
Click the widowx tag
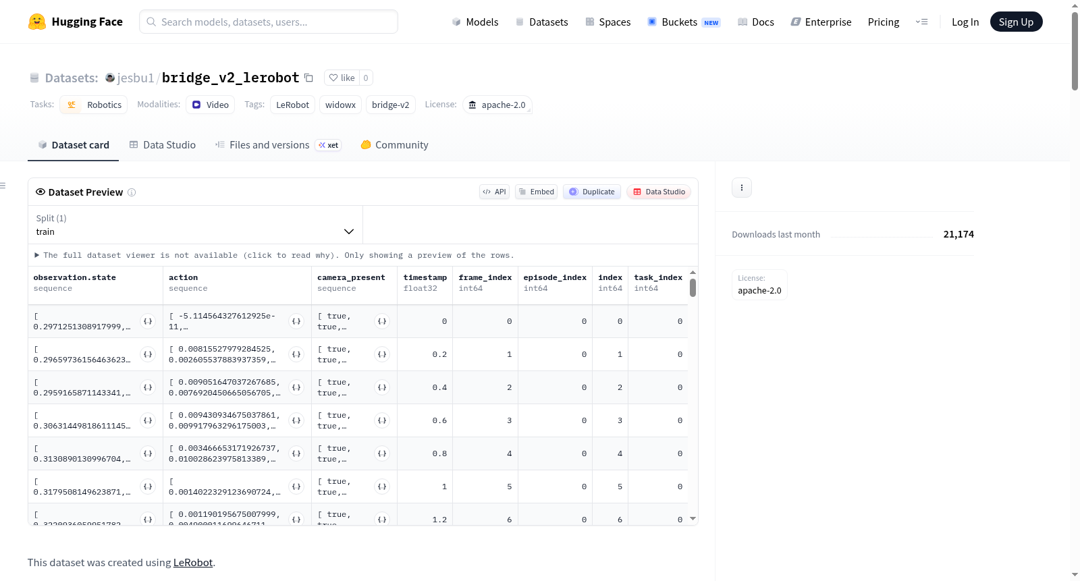pos(340,105)
